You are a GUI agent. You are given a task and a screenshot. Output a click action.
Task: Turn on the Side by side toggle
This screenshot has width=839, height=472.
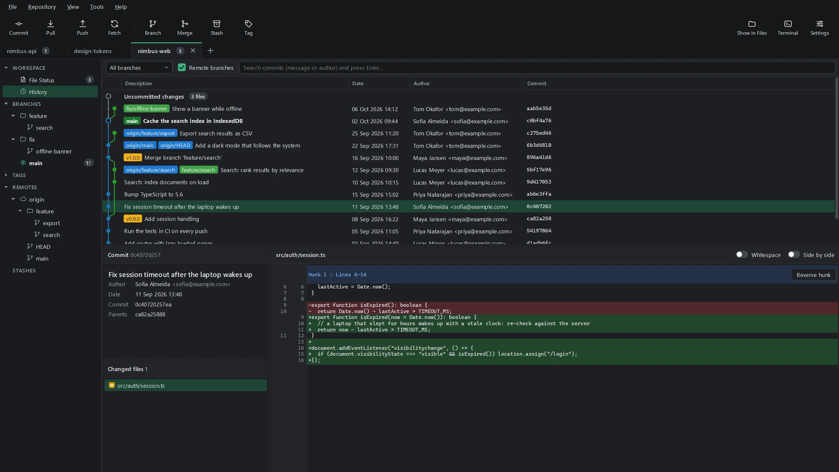tap(793, 255)
